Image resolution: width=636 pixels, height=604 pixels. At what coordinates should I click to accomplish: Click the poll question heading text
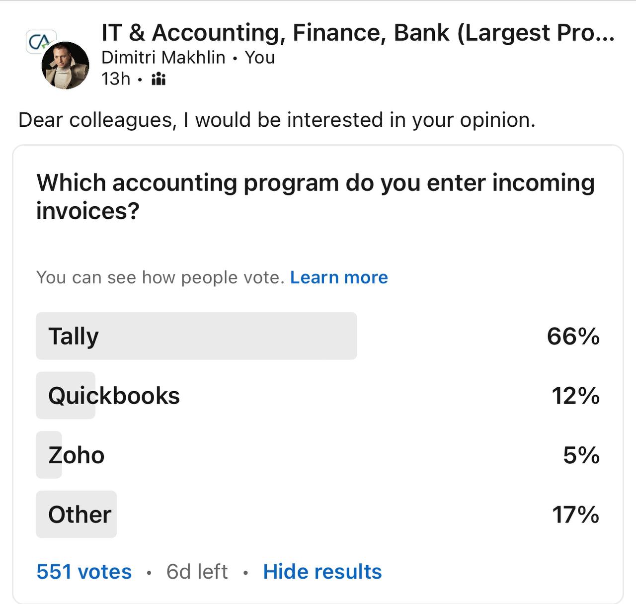click(x=316, y=197)
